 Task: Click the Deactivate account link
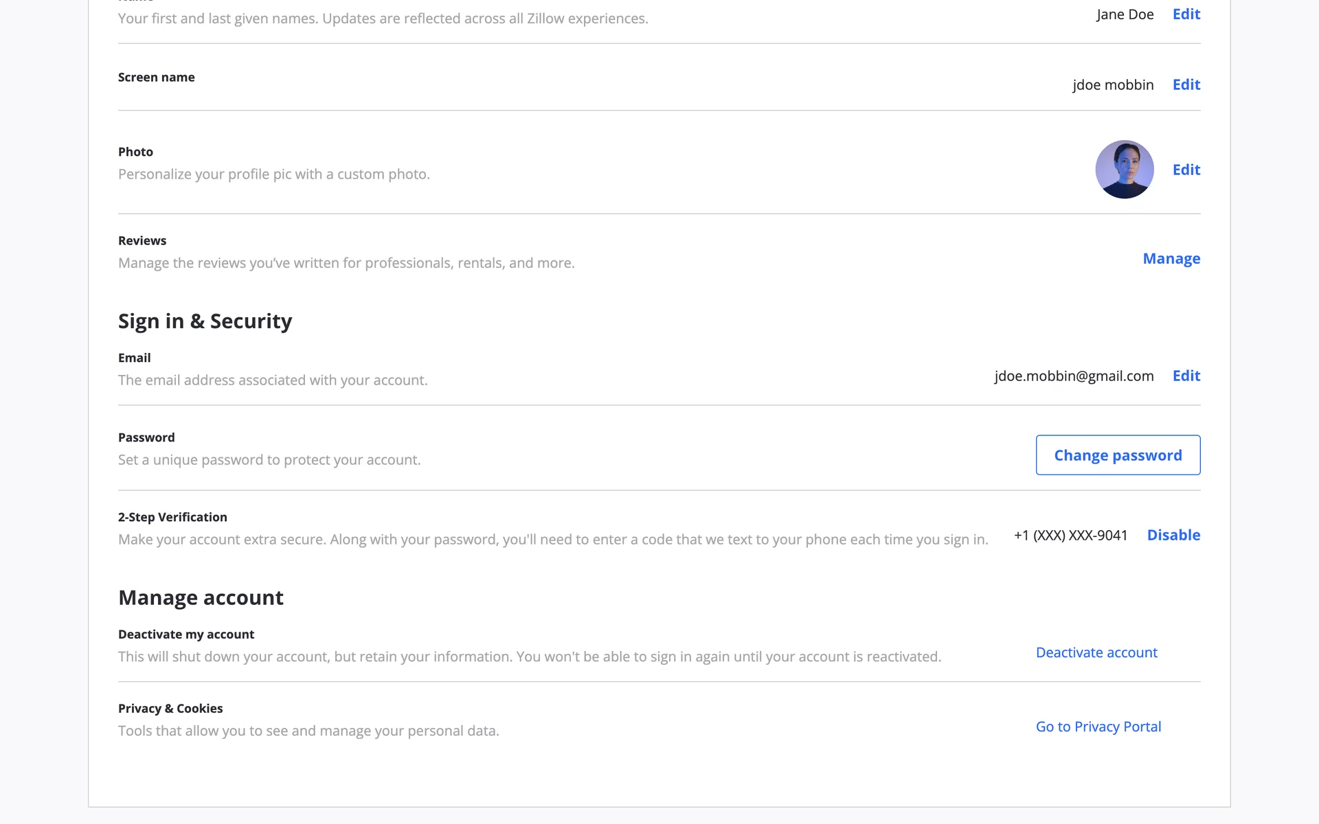click(1096, 652)
